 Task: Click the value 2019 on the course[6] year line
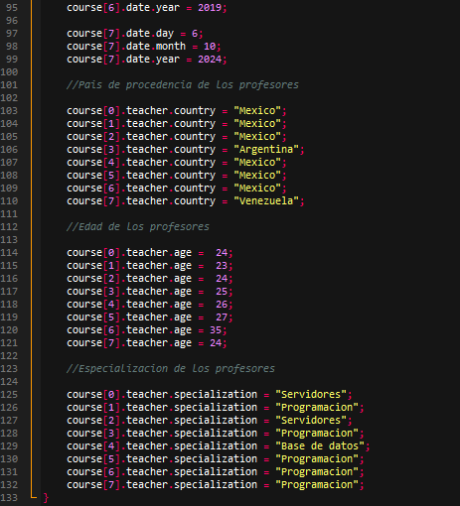click(x=210, y=8)
